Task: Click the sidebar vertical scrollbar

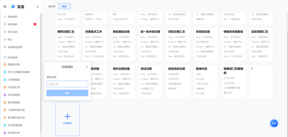Action: pyautogui.click(x=41, y=72)
